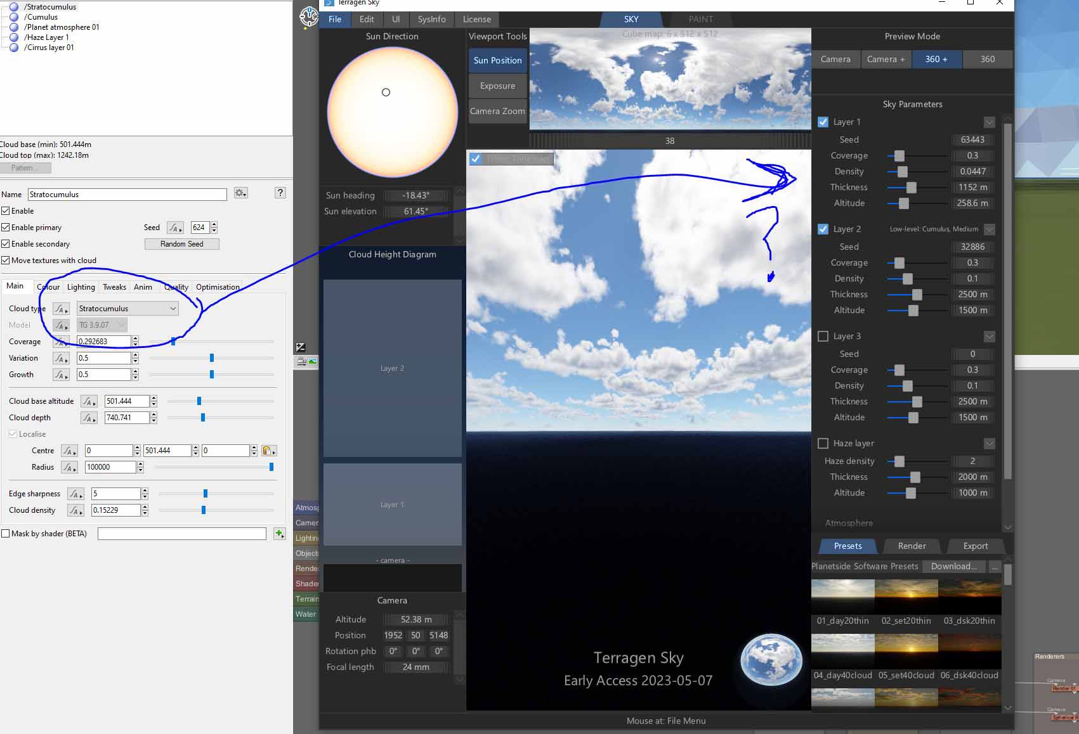Click the Coverage value stepper arrows
The image size is (1079, 734).
click(x=135, y=342)
